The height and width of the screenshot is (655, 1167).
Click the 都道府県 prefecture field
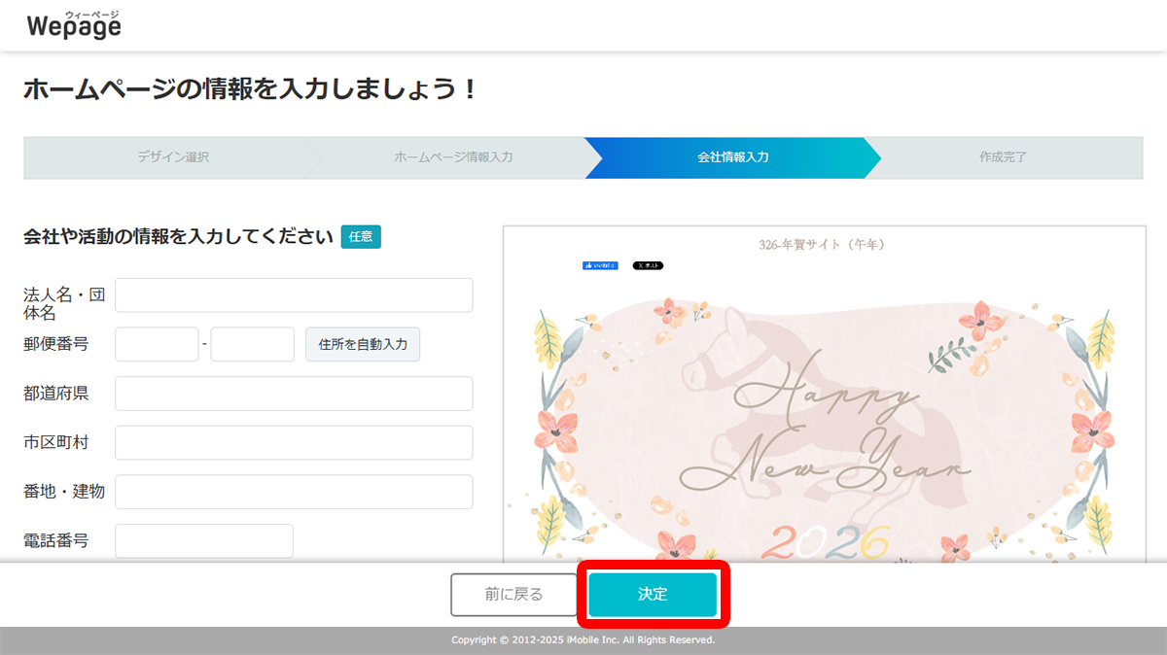294,393
